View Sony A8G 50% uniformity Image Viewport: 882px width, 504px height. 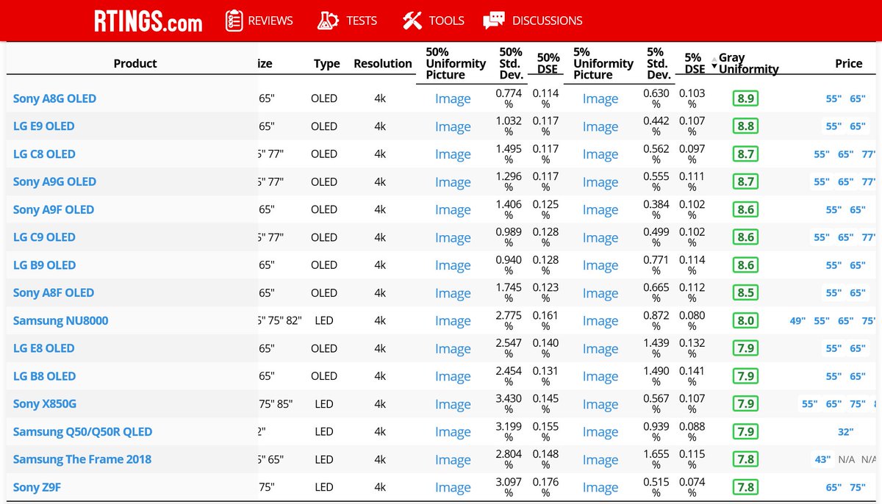[453, 99]
